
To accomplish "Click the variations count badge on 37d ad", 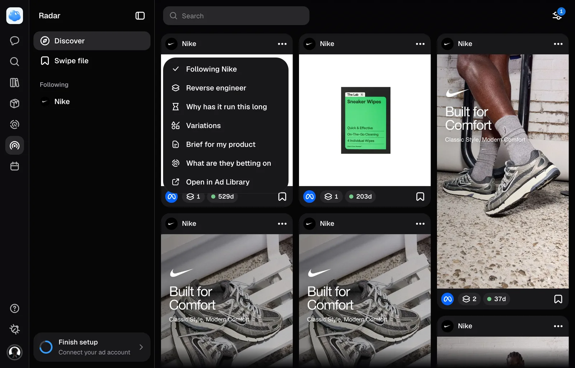I will 469,299.
